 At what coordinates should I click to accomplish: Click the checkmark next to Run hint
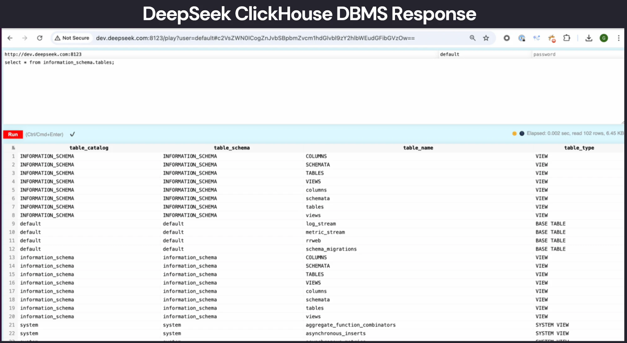tap(72, 134)
